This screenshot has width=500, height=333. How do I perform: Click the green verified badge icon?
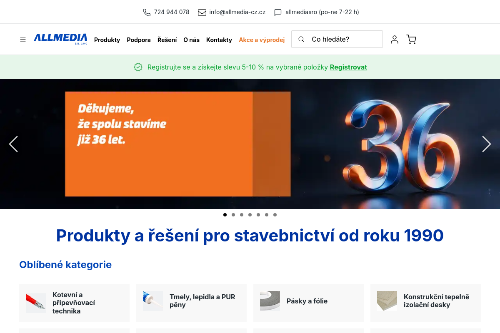click(x=138, y=67)
